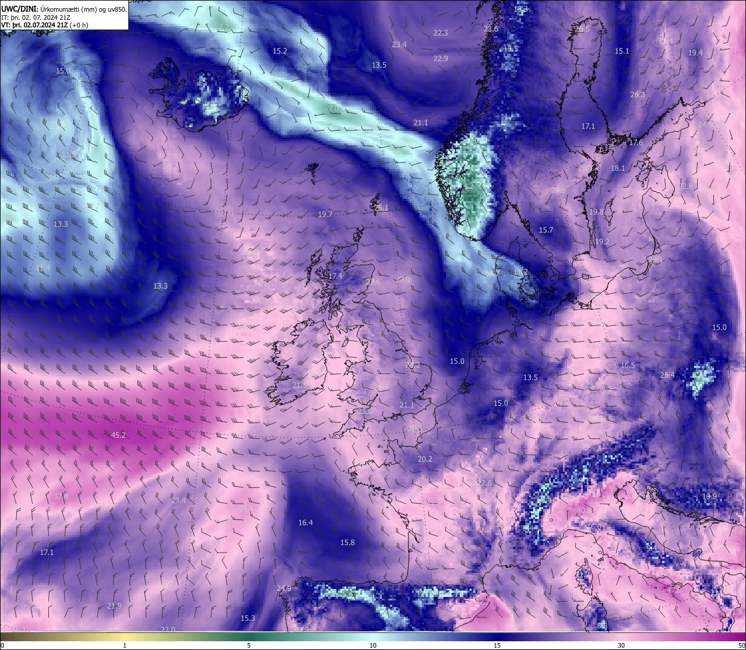The image size is (746, 650).
Task: Click the 25.1 value near Shetland
Action: pyautogui.click(x=381, y=208)
